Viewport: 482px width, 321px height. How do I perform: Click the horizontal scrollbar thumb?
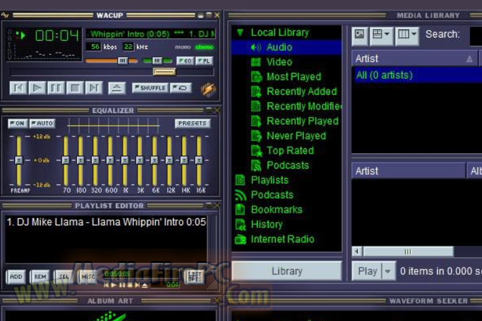pos(408,251)
